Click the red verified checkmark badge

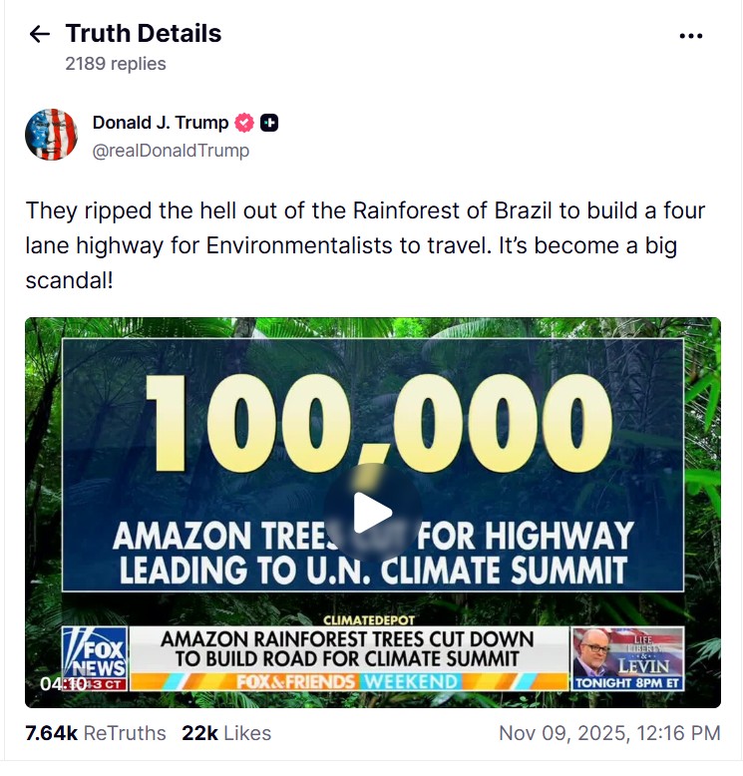point(244,123)
